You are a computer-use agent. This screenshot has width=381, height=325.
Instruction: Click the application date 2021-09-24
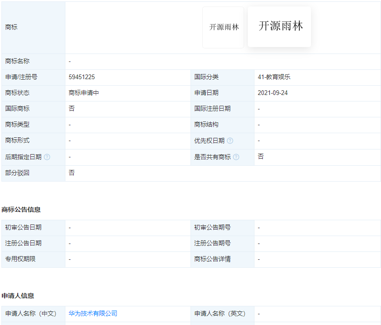273,93
